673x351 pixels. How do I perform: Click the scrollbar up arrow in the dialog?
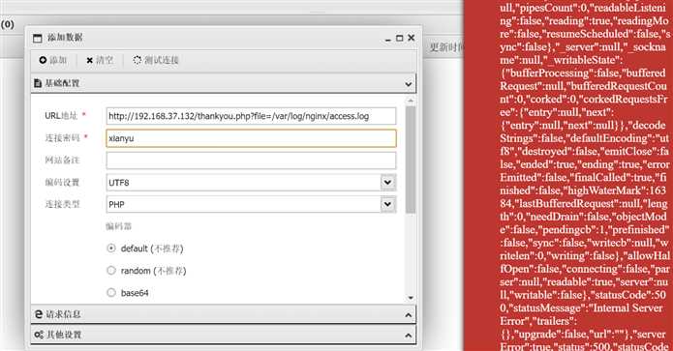coord(411,102)
